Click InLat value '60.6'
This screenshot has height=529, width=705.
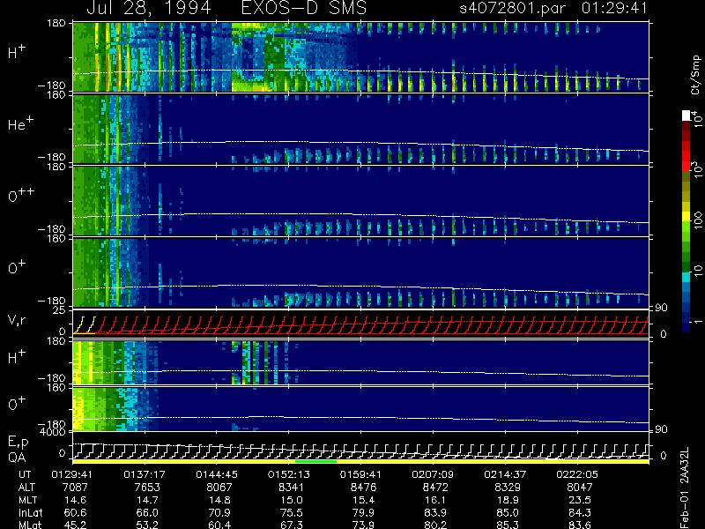coord(76,512)
